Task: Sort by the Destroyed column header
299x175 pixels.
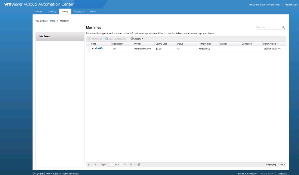Action: pyautogui.click(x=252, y=44)
